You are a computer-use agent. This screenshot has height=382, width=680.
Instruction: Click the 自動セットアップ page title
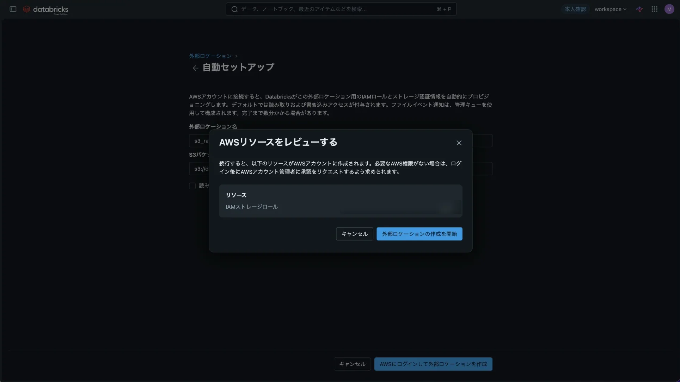[238, 67]
